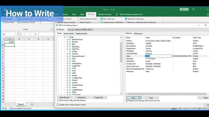209x117 pixels.
Task: Click the Historizing attribute row
Action: tap(167, 71)
